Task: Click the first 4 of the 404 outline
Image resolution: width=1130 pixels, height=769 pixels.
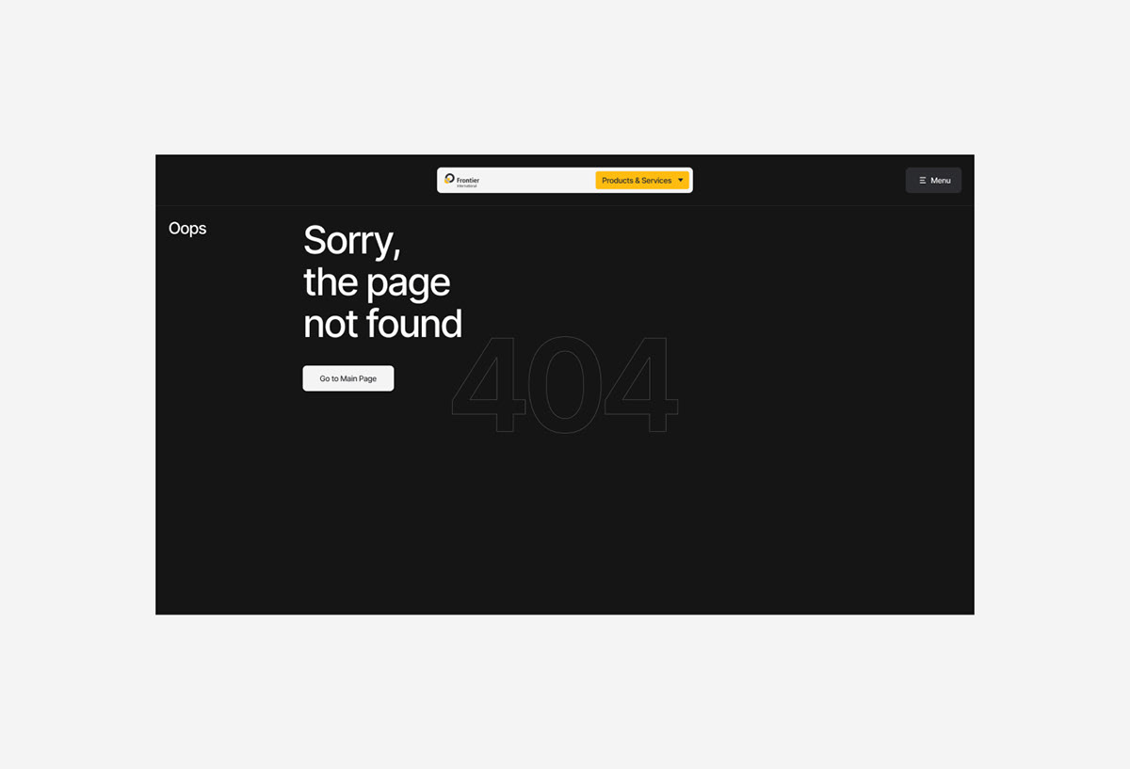Action: (488, 385)
